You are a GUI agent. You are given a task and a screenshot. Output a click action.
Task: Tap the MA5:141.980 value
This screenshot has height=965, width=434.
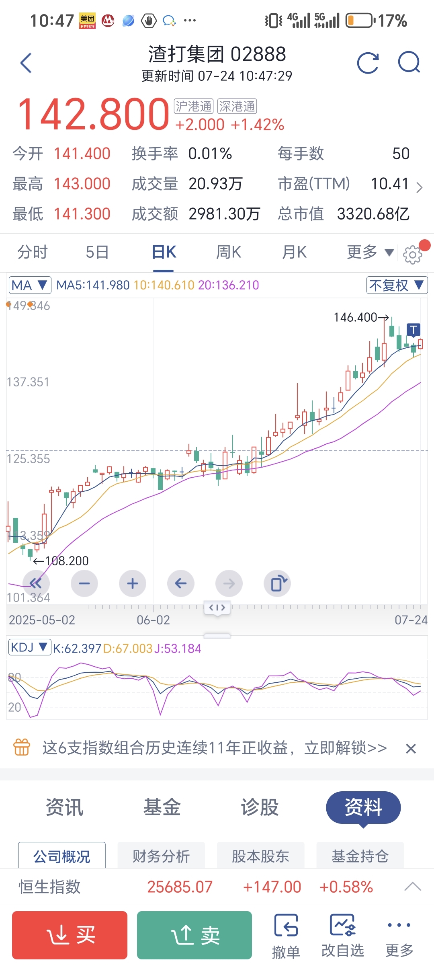click(x=93, y=285)
